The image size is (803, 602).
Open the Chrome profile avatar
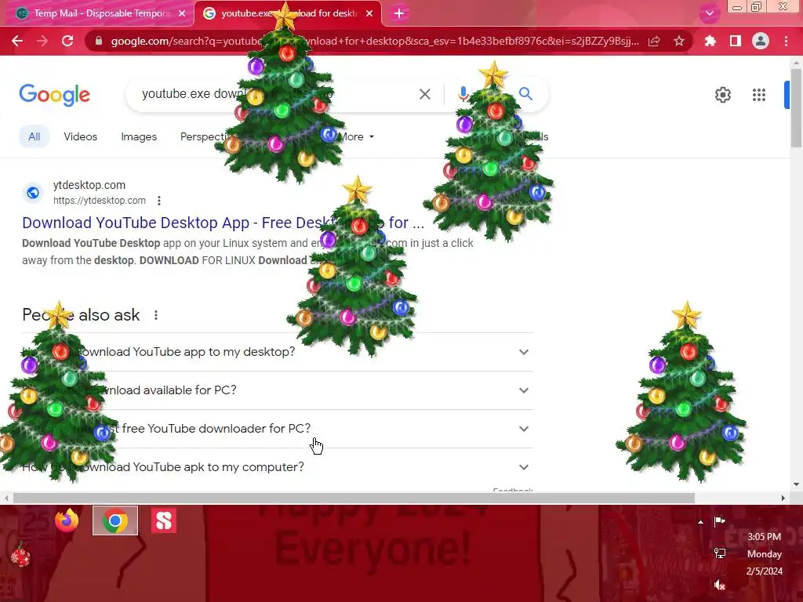click(x=760, y=41)
